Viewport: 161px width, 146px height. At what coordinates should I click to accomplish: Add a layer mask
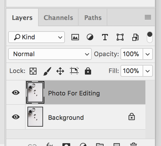[66, 144]
